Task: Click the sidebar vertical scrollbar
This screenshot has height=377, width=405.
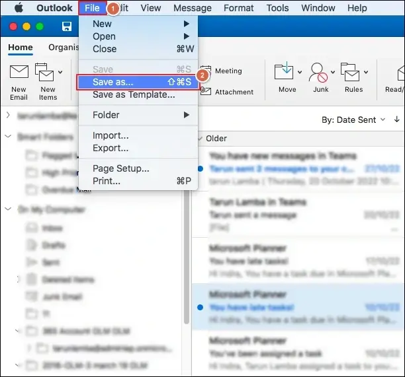Action: click(187, 257)
